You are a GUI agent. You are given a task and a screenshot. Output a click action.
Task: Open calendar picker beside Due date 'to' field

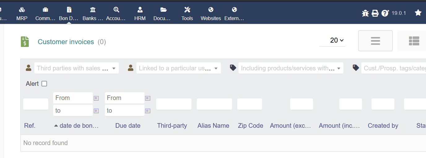point(148,110)
